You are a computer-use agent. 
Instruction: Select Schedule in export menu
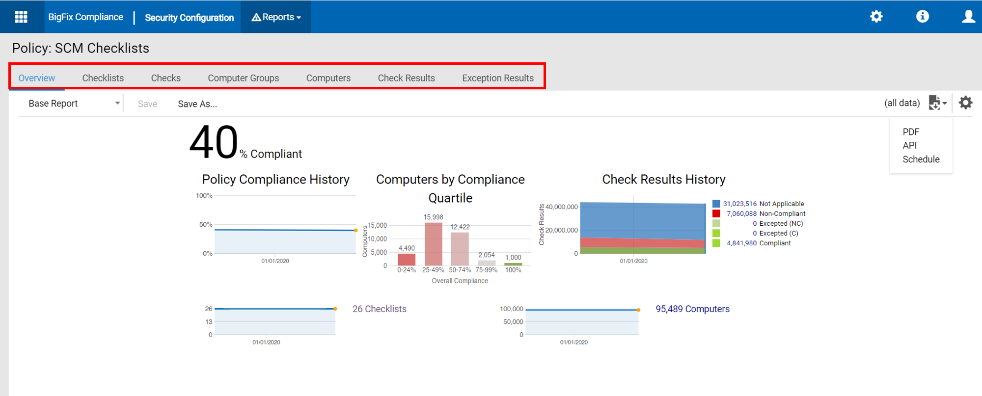921,159
